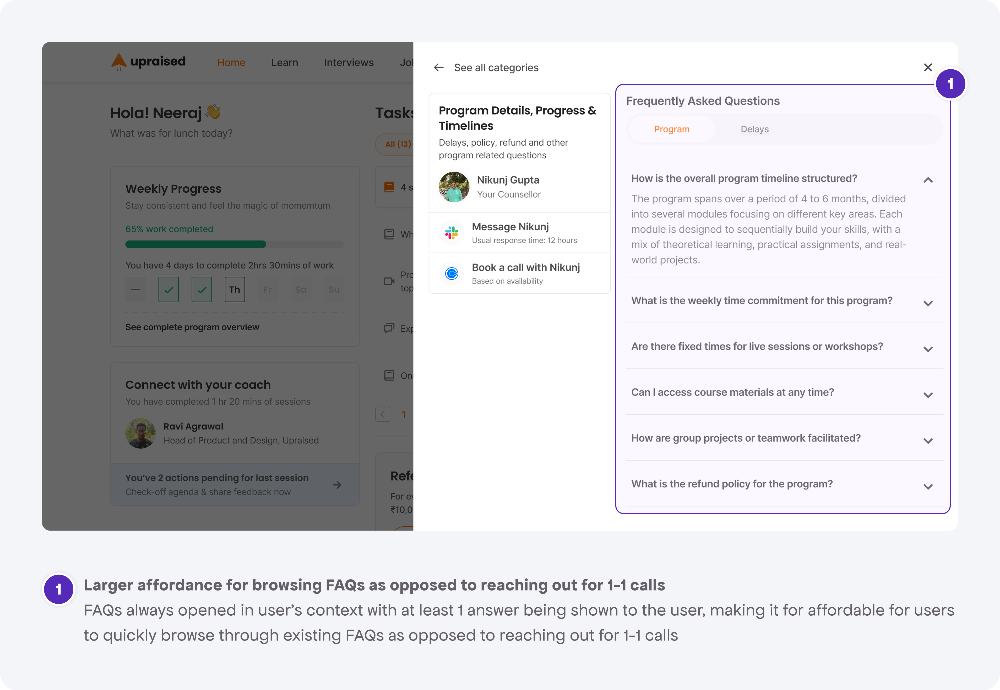
Task: Click the 65% work completed text
Action: coord(169,229)
